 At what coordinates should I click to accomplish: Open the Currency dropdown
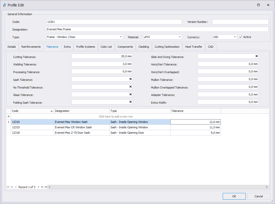tap(235, 37)
